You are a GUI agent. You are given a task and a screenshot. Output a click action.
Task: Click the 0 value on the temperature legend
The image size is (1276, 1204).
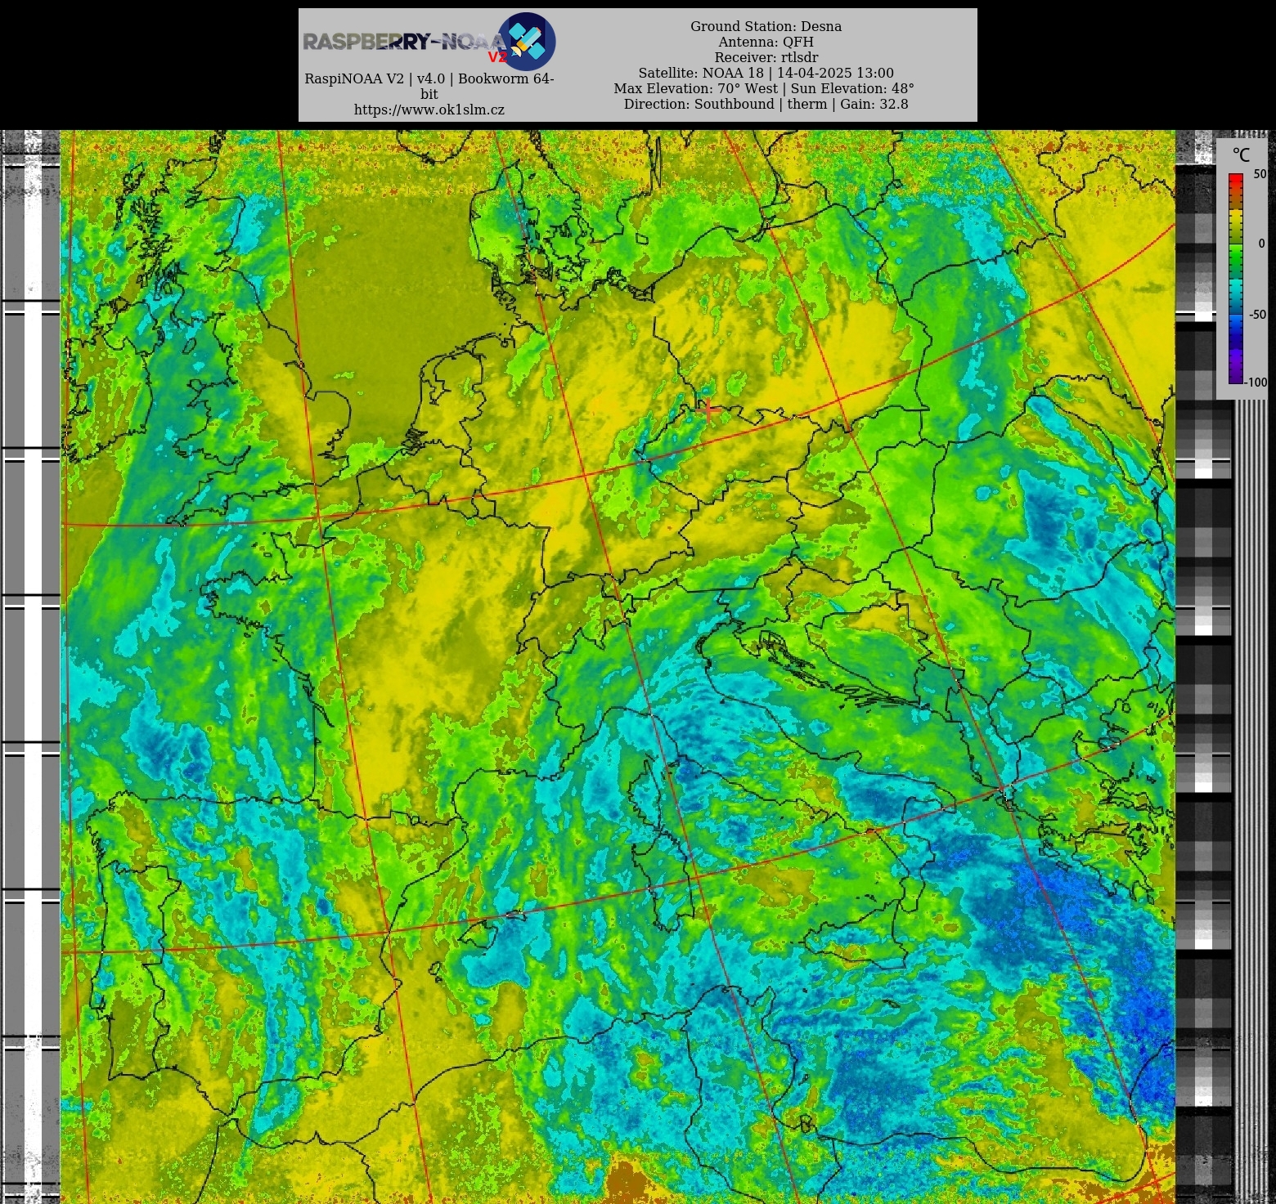click(1261, 244)
